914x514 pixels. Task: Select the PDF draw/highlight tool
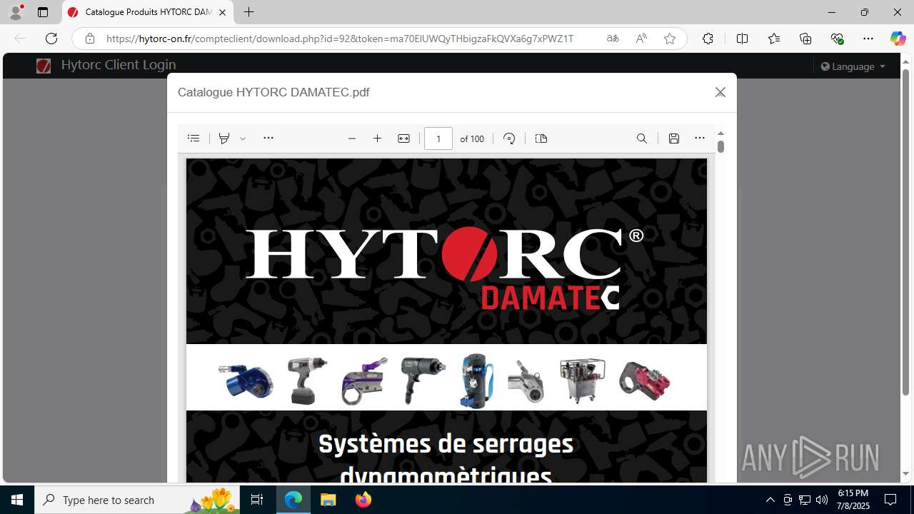pyautogui.click(x=224, y=138)
